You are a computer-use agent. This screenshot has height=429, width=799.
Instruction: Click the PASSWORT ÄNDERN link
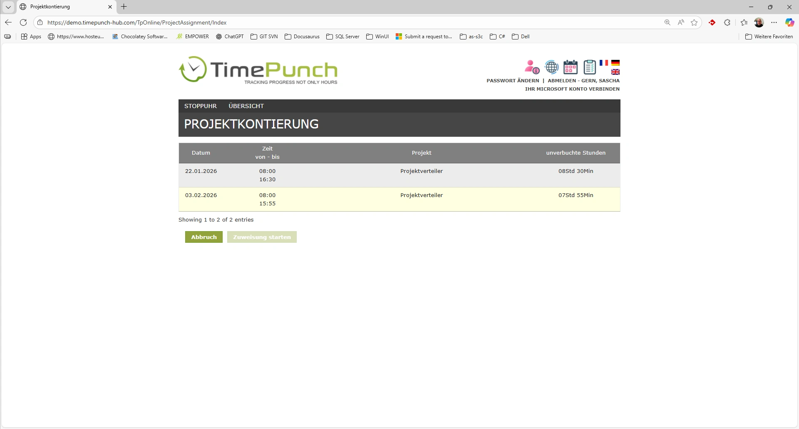pos(513,81)
